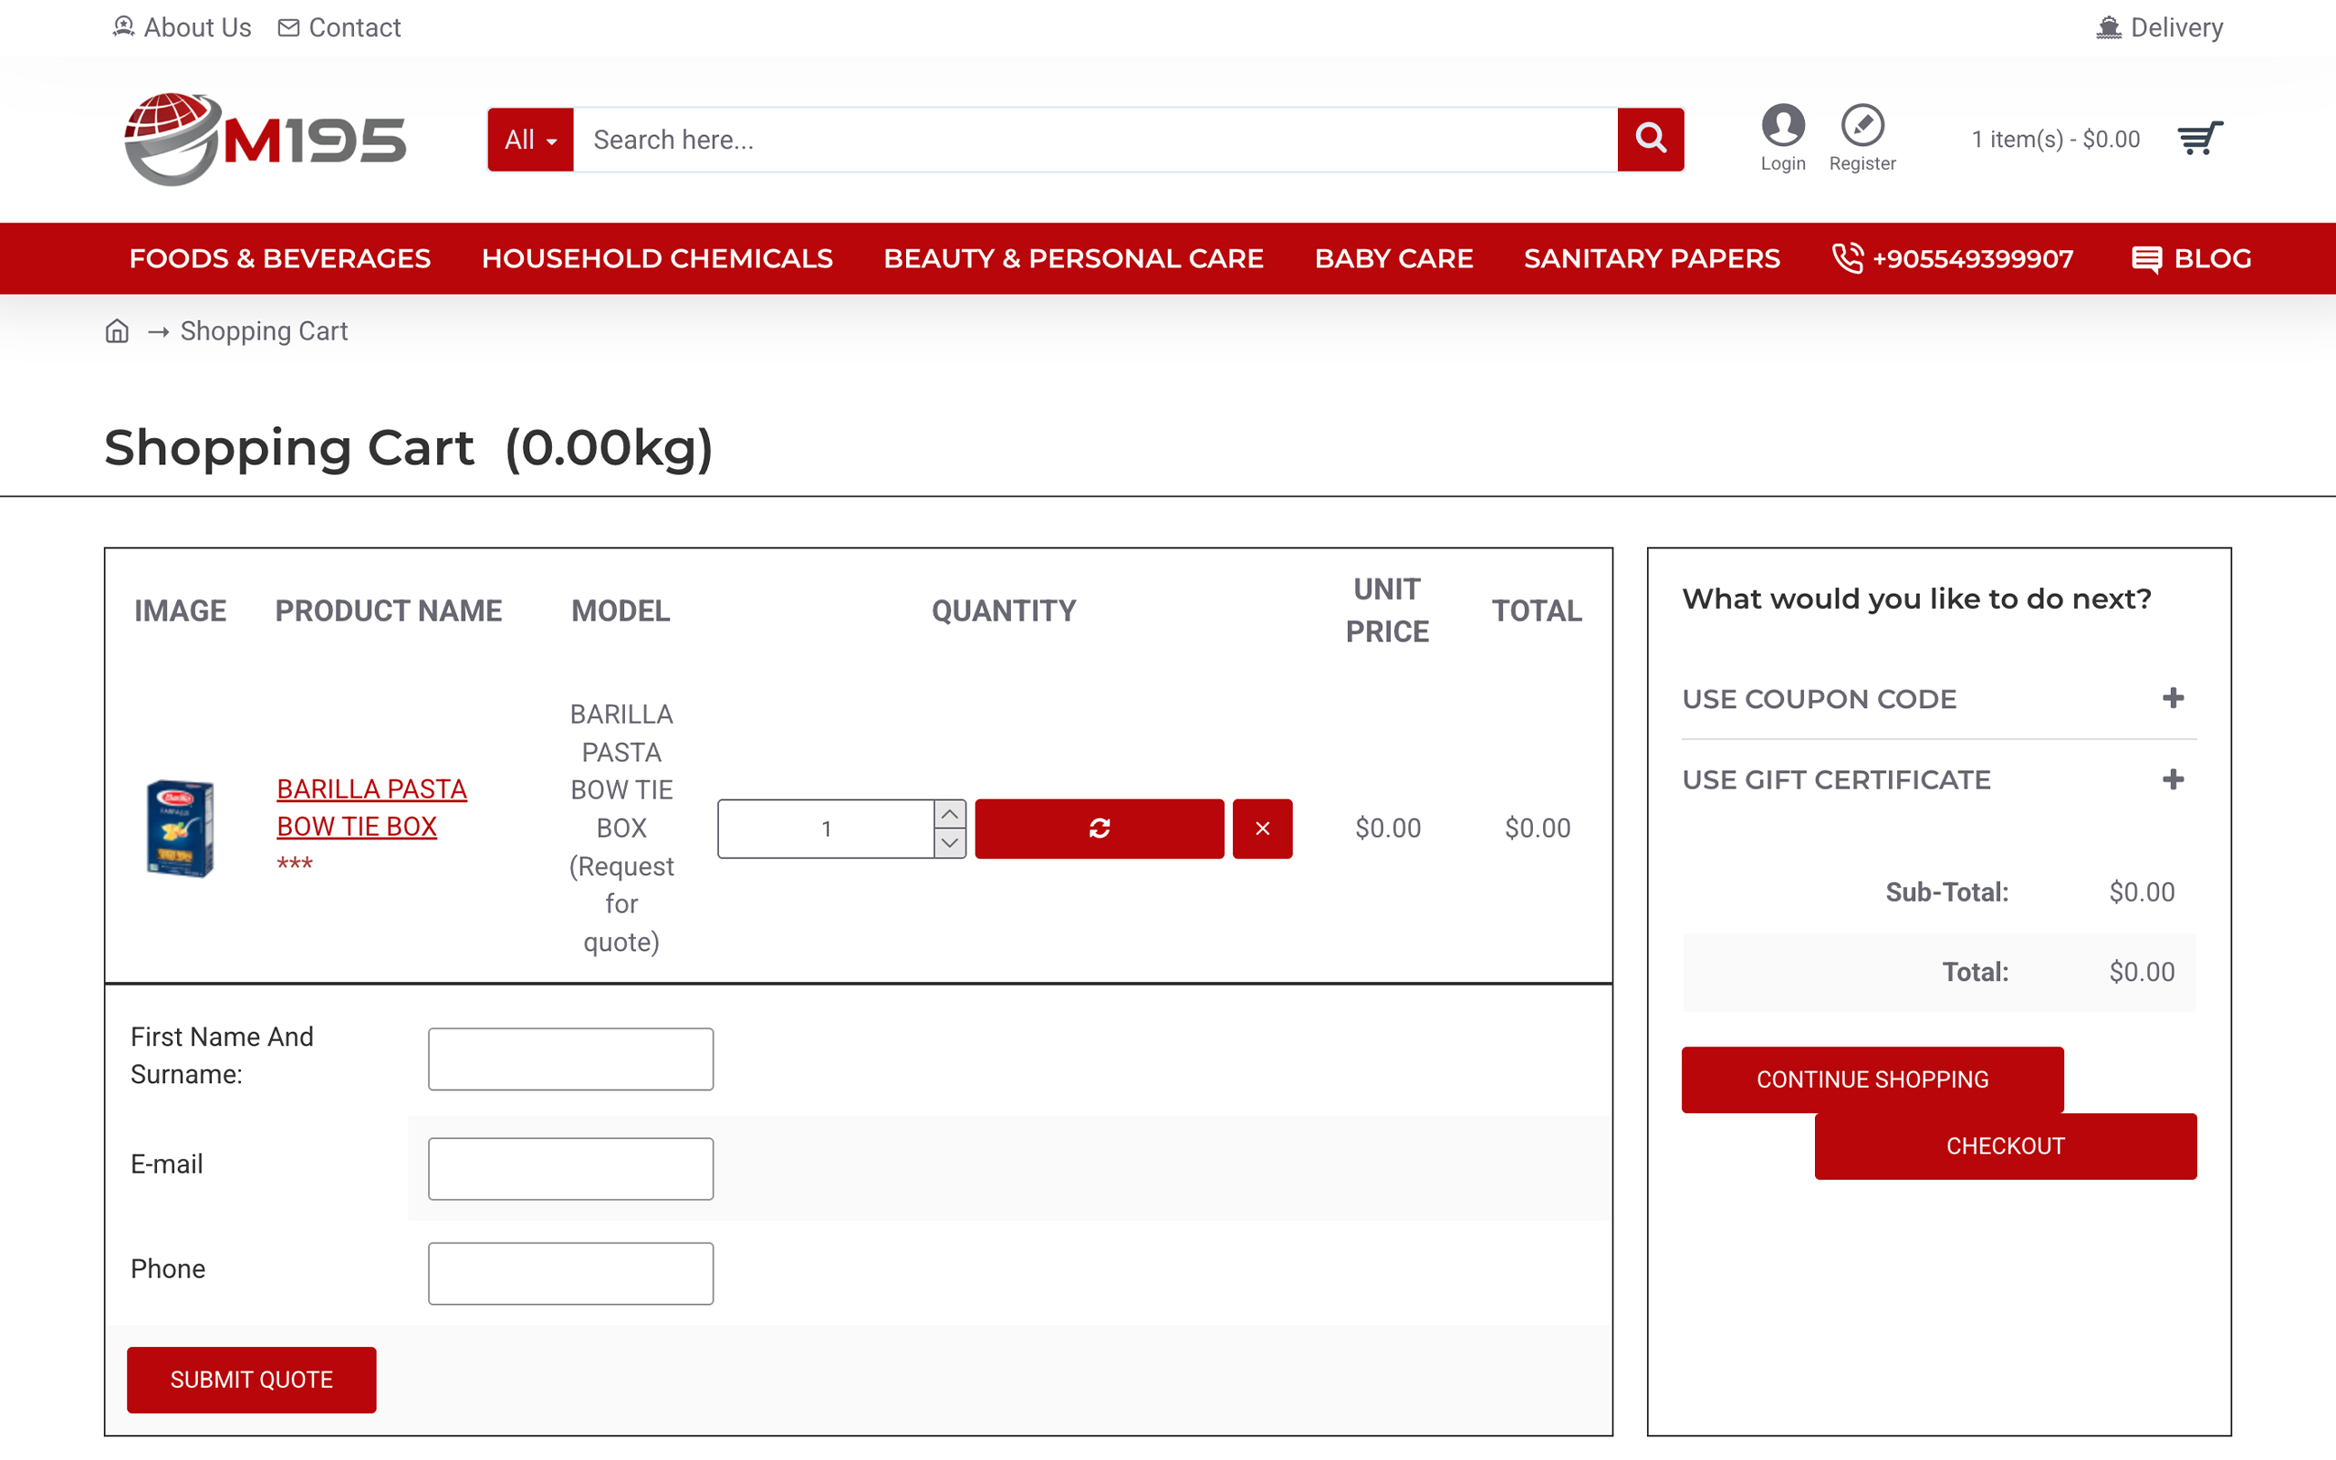Open the shopping cart icon

click(2199, 139)
